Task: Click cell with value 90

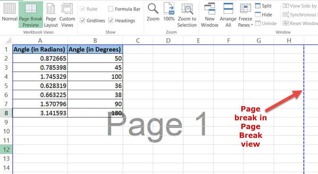Action: 95,104
